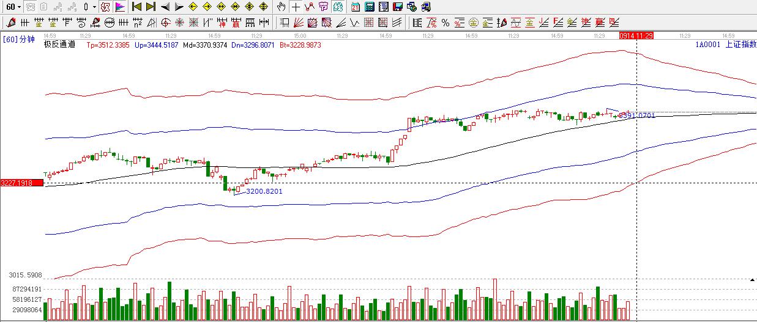
Task: Toggle the colored pennant flag icon
Action: 120,7
